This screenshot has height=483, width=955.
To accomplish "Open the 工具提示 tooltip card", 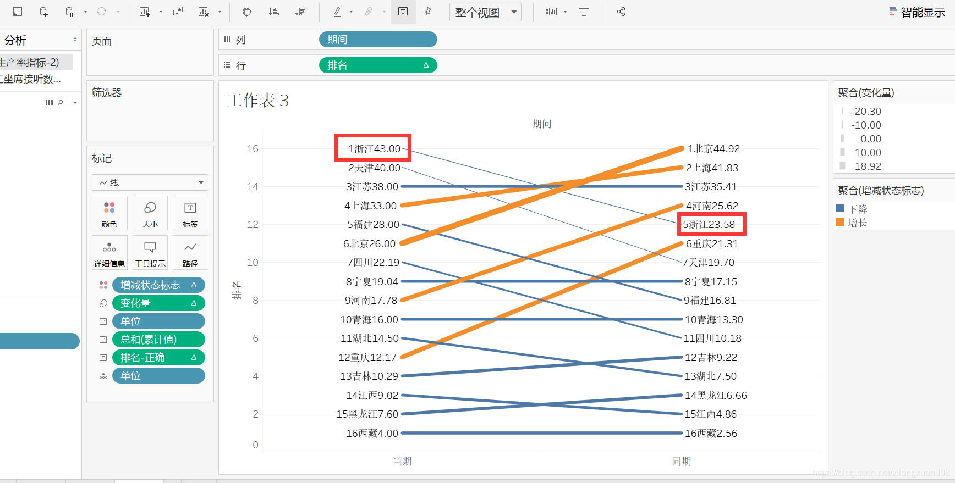I will pyautogui.click(x=150, y=253).
